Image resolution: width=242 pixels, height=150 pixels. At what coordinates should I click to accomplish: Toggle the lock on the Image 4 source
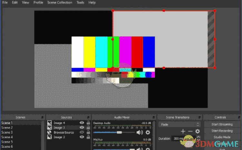coord(88,123)
